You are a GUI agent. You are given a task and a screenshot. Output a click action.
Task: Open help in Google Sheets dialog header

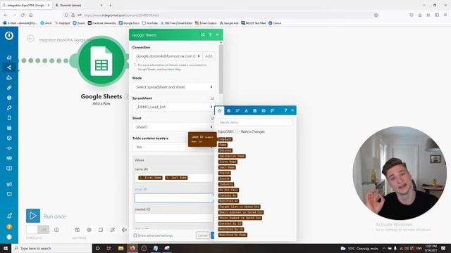(210, 34)
